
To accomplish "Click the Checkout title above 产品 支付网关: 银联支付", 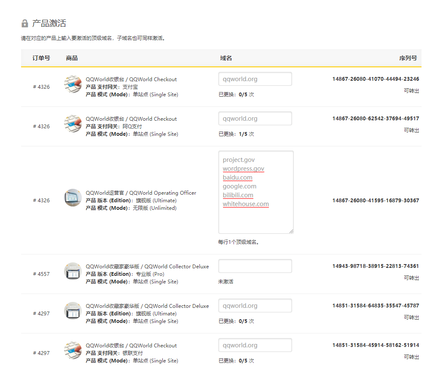I will point(132,345).
